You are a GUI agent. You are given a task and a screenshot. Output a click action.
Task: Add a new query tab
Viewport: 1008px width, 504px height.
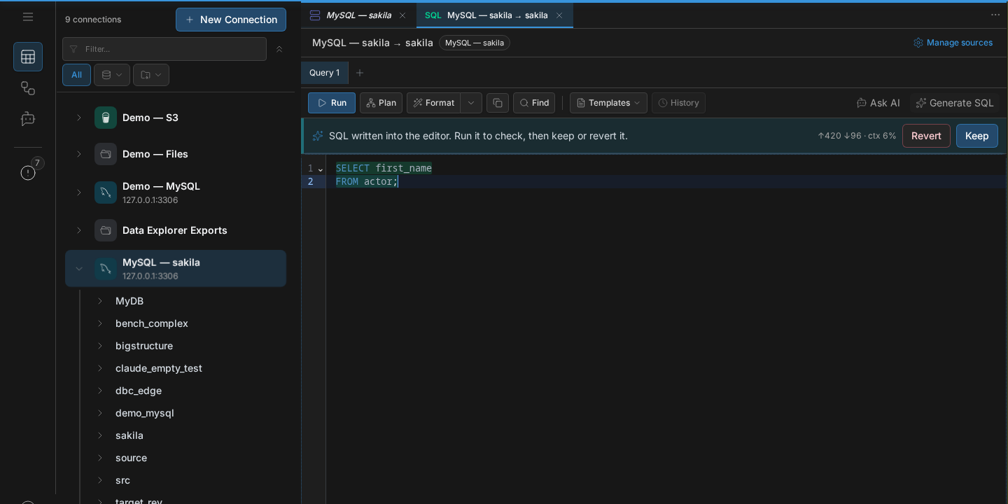[360, 73]
